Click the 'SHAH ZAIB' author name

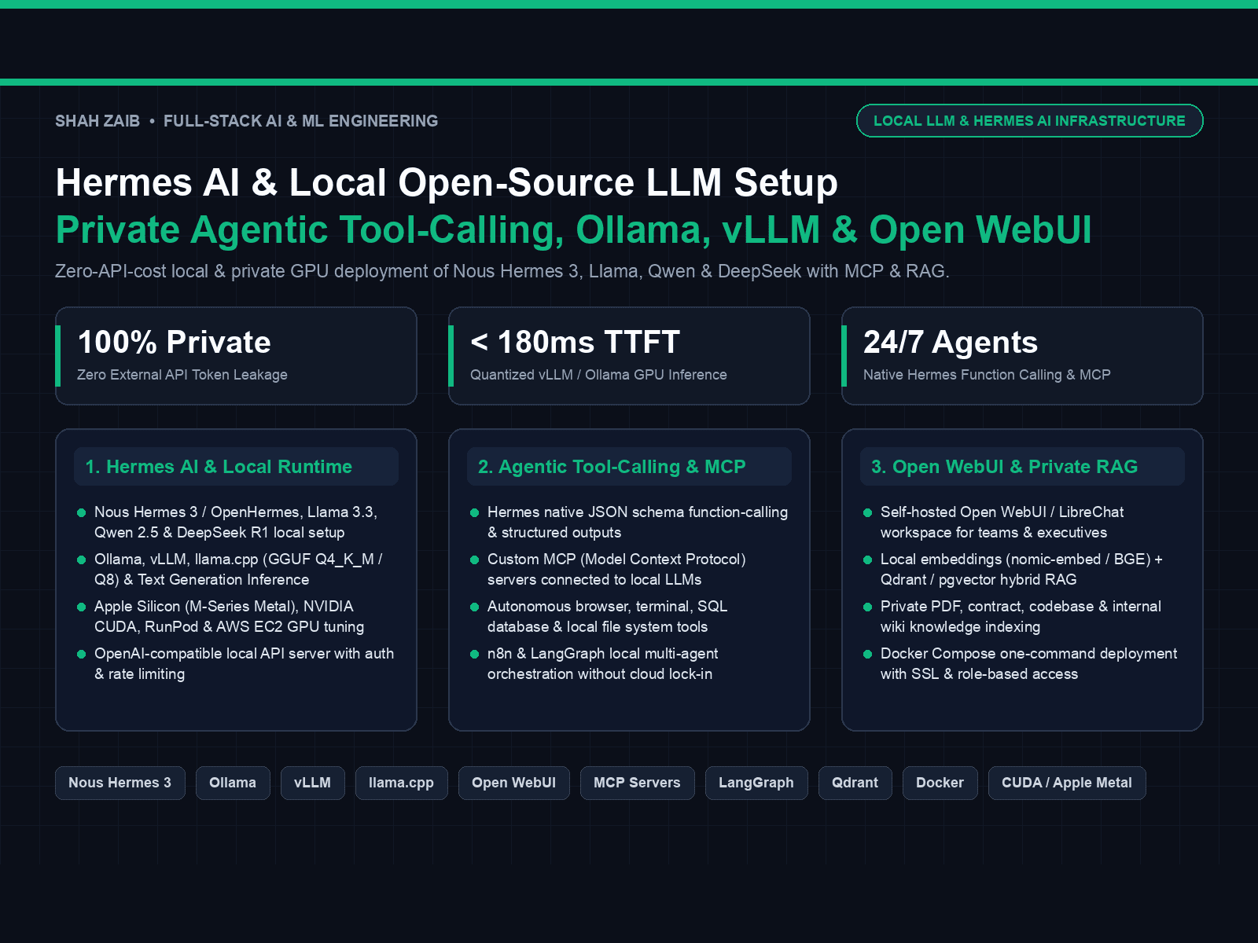97,121
